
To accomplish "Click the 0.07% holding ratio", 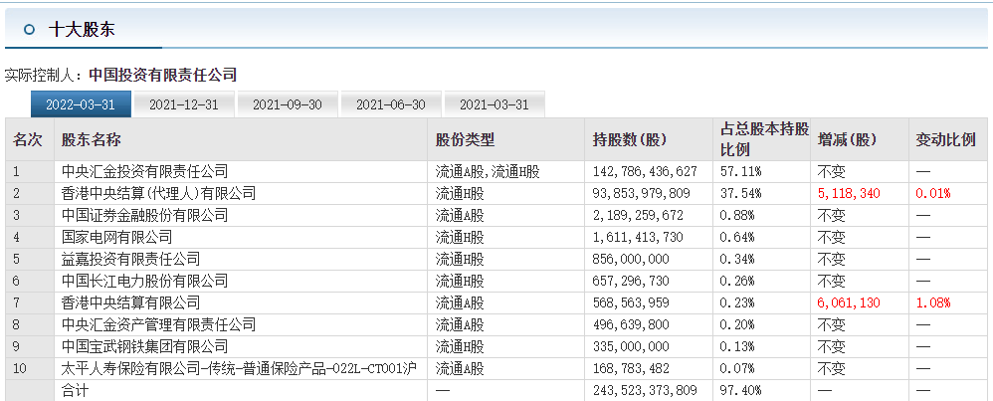I will [x=737, y=369].
